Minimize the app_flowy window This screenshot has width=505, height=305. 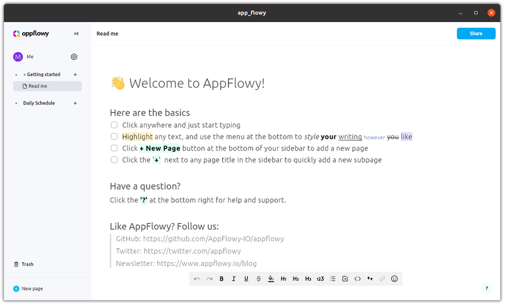[461, 13]
